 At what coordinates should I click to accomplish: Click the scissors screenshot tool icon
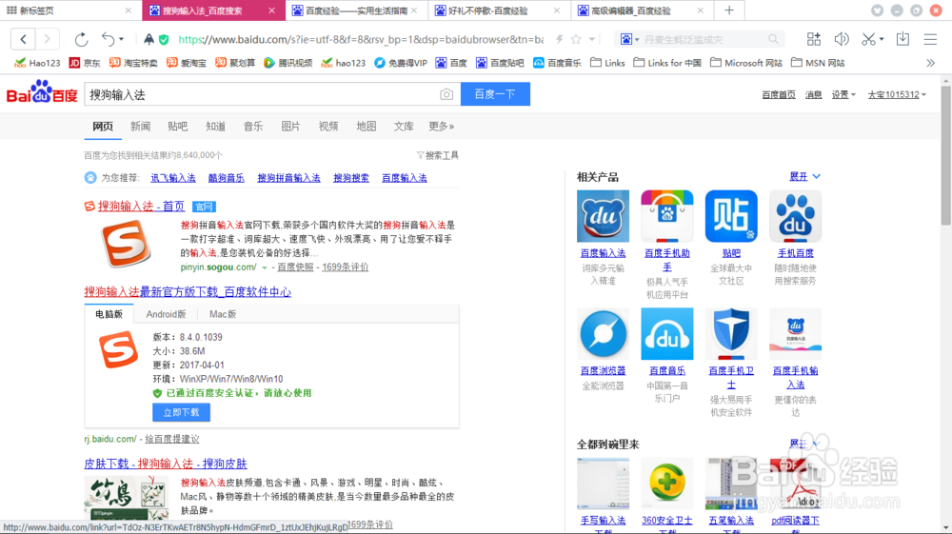869,39
